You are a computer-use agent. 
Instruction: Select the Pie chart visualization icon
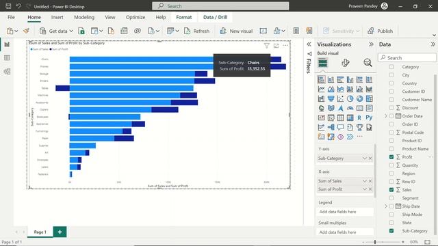[350, 98]
